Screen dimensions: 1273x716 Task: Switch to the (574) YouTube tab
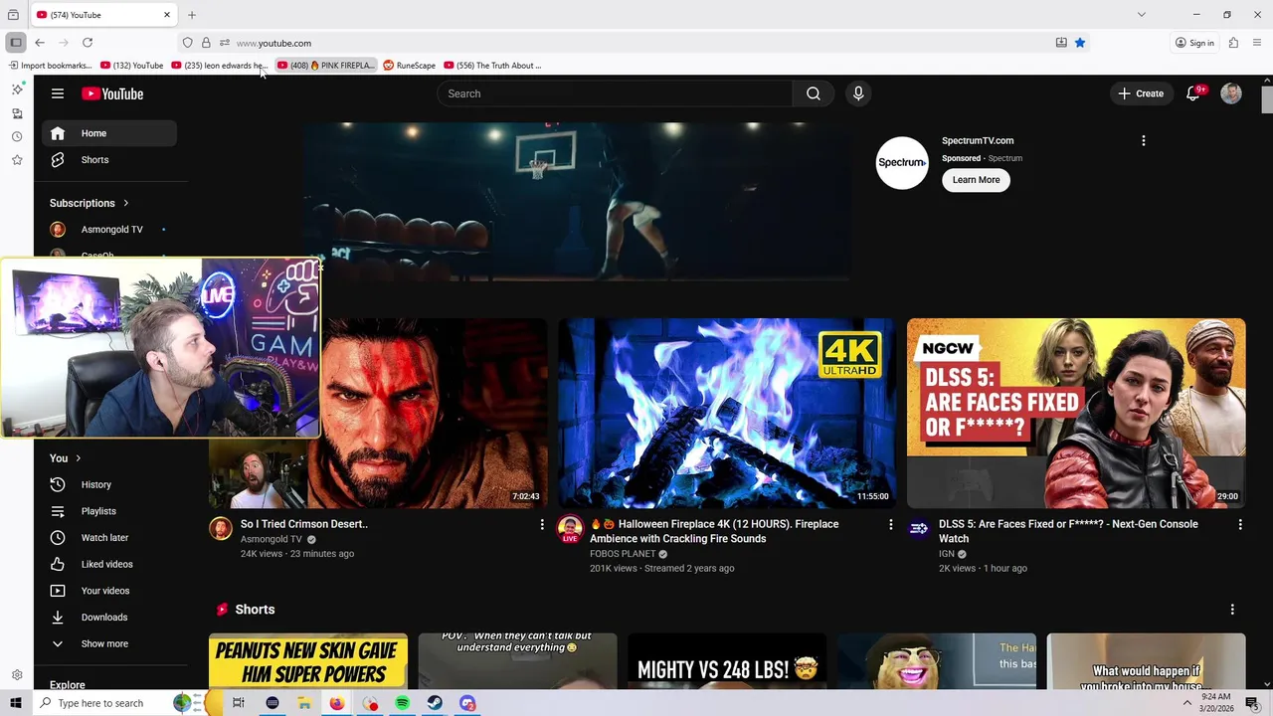click(103, 15)
